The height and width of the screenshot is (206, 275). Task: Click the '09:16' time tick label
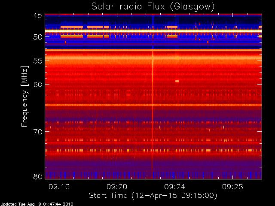click(x=59, y=187)
